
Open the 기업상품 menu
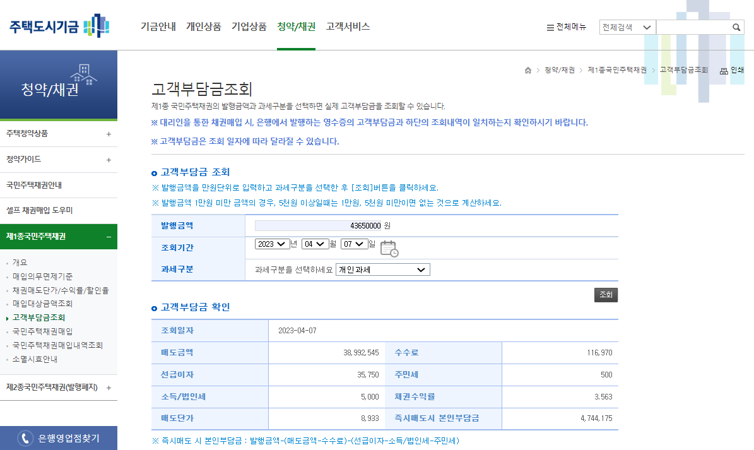249,27
